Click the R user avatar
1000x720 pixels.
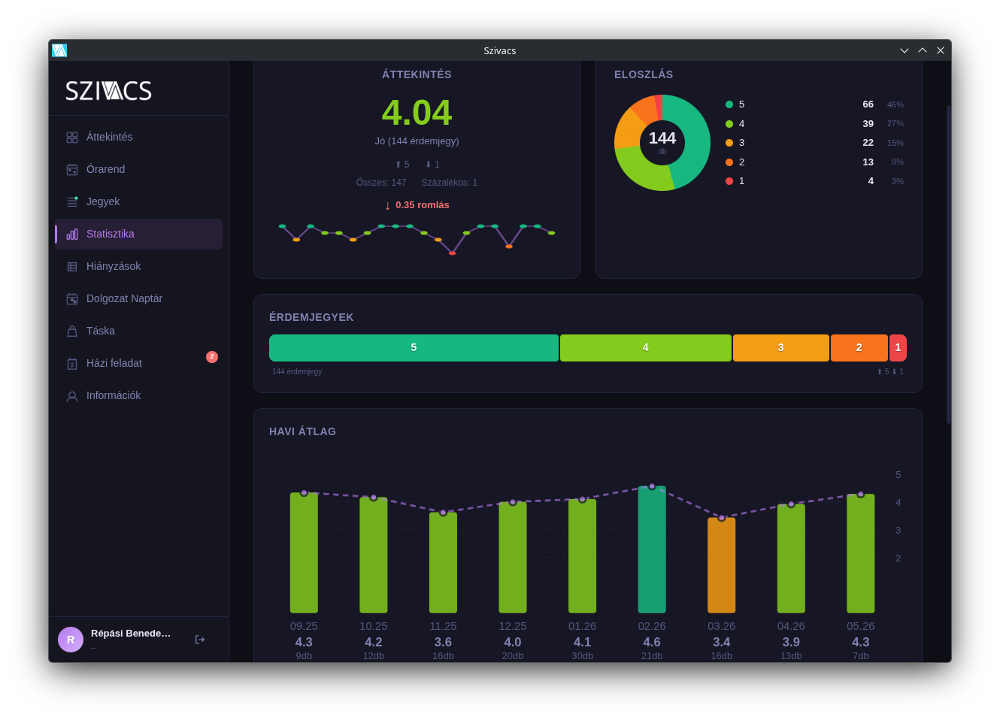pyautogui.click(x=71, y=640)
